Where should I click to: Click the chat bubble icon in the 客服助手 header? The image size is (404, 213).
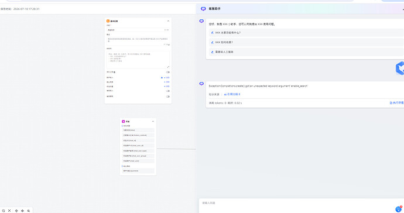point(203,9)
